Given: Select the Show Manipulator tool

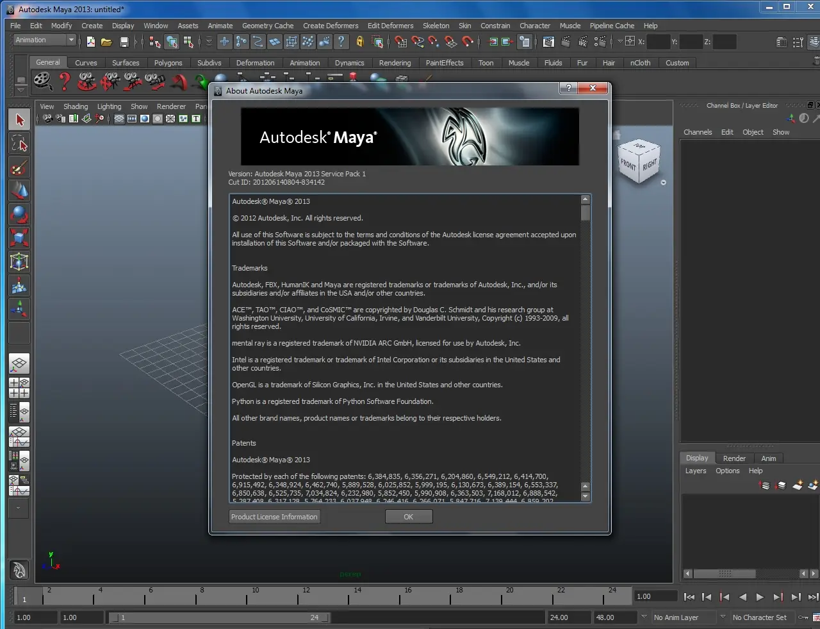Looking at the screenshot, I should pos(19,310).
